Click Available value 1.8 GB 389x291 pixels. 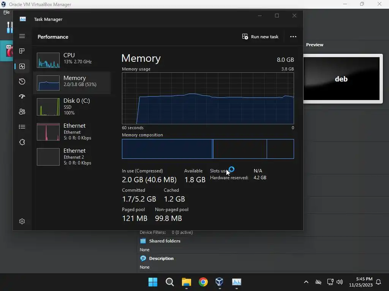[x=195, y=180]
